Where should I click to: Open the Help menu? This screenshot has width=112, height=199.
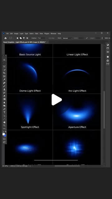click(59, 34)
